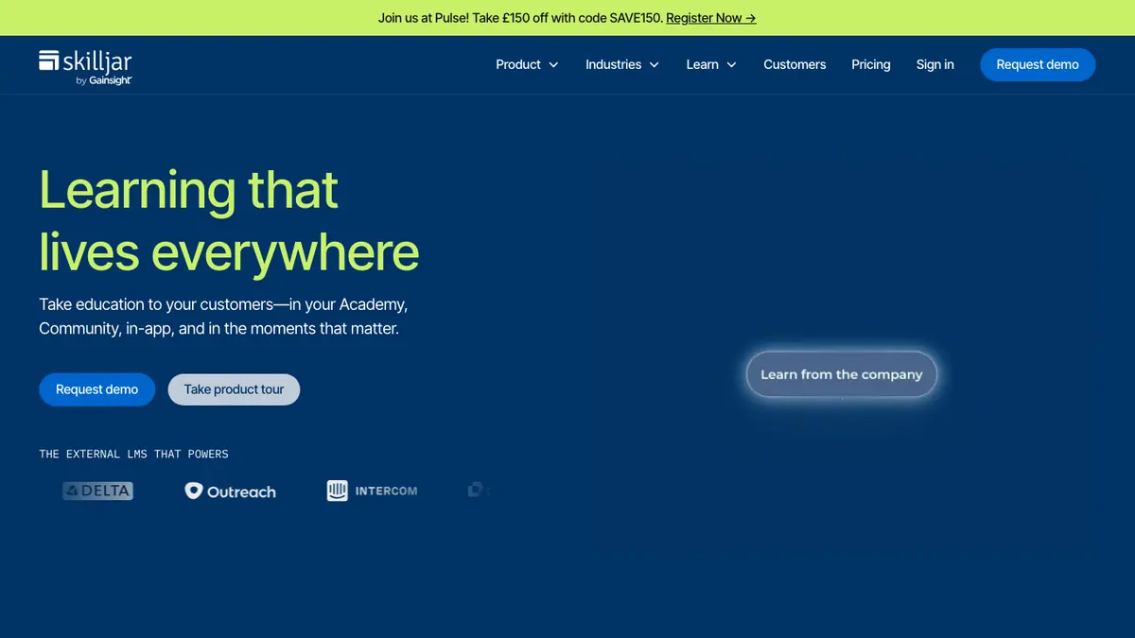Click the Sign in link
1135x638 pixels.
click(935, 64)
